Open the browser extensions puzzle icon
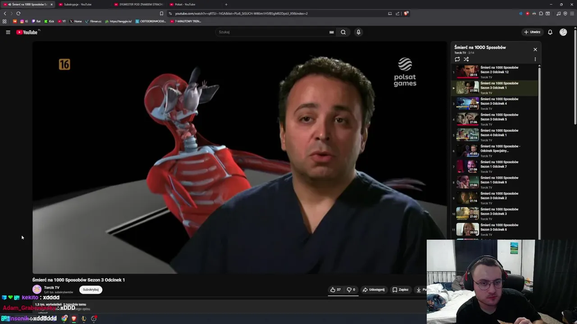 tap(541, 13)
